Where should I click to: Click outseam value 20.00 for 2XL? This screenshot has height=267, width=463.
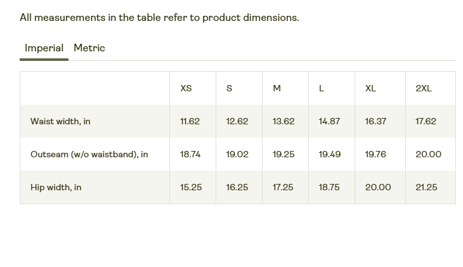[x=428, y=154]
